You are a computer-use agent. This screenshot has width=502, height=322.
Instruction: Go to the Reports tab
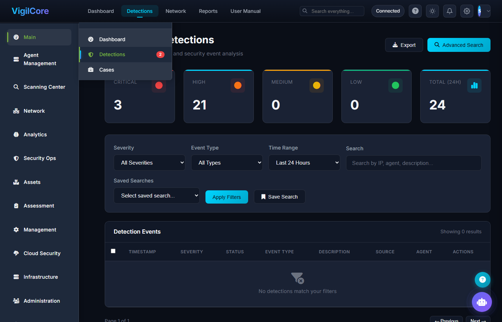208,11
